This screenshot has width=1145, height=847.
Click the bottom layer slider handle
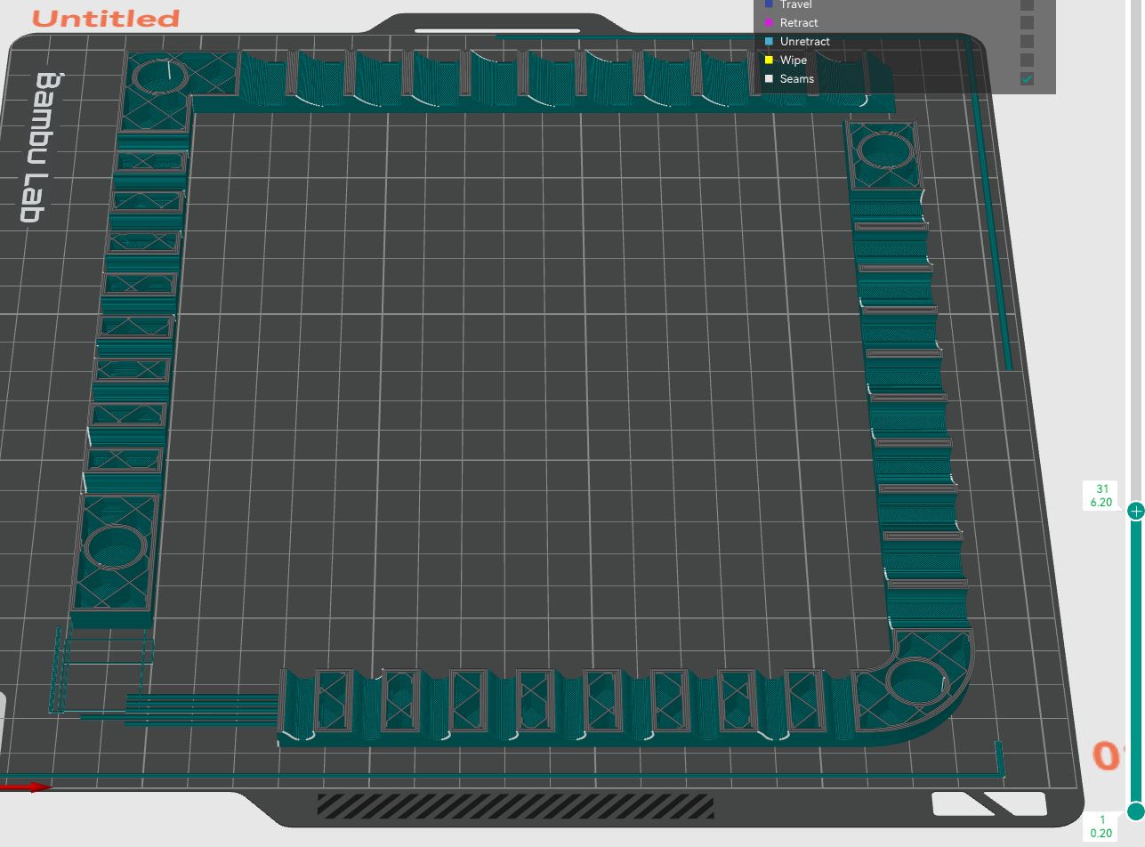click(x=1135, y=811)
